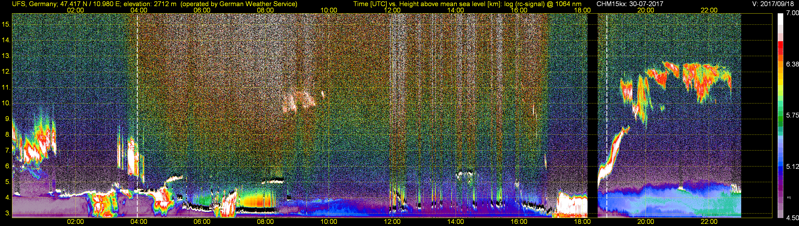This screenshot has height=226, width=799.
Task: Click the '12.' height axis label
Action: point(6,72)
